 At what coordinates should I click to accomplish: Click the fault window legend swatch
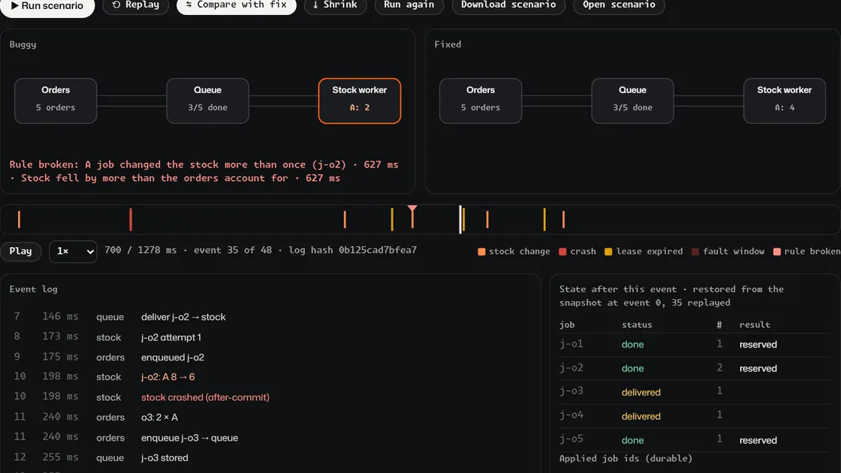[695, 252]
